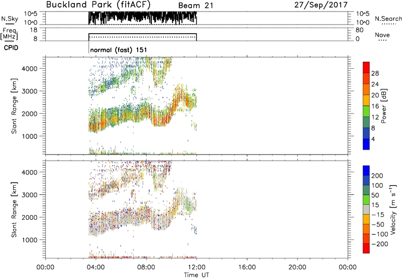Click Slant Range [km] label of power panel
The width and height of the screenshot is (402, 278).
14,106
